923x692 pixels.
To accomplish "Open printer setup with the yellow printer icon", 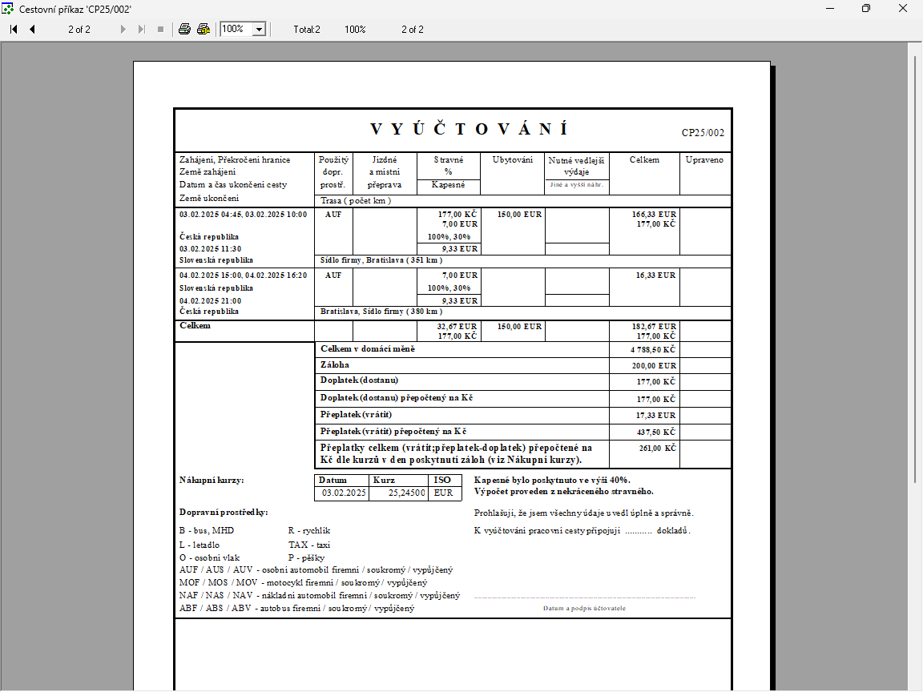I will coord(204,29).
